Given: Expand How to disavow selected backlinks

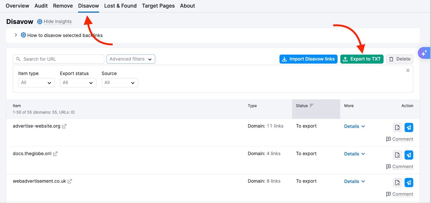Looking at the screenshot, I should point(16,35).
